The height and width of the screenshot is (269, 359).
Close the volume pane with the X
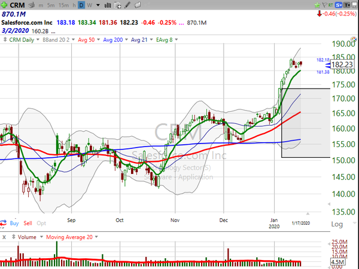(4, 237)
